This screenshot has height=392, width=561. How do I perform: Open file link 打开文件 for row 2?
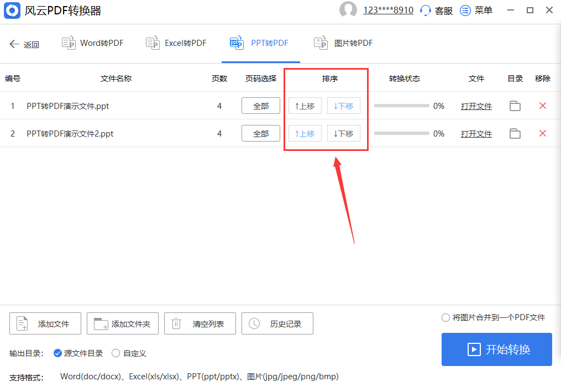[476, 134]
